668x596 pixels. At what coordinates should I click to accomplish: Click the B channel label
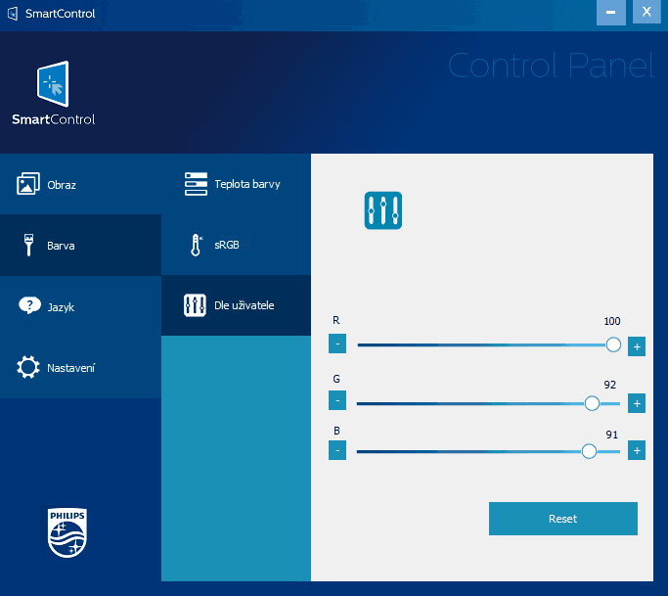pos(336,431)
